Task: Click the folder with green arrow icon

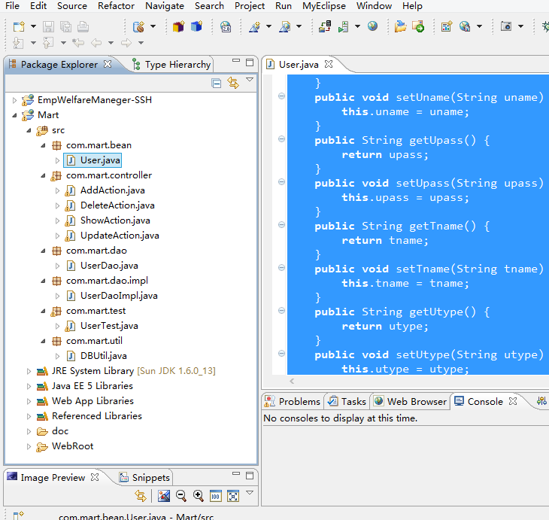Action: [x=418, y=26]
